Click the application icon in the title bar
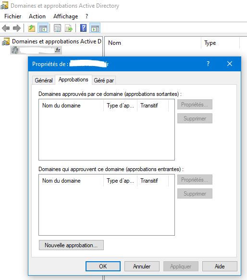247x280 pixels. click(4, 5)
